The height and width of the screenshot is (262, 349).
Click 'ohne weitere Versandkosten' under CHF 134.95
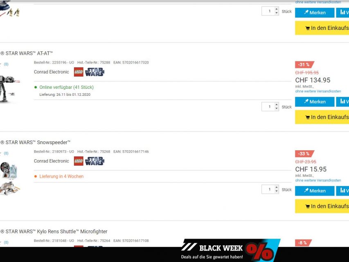(318, 91)
